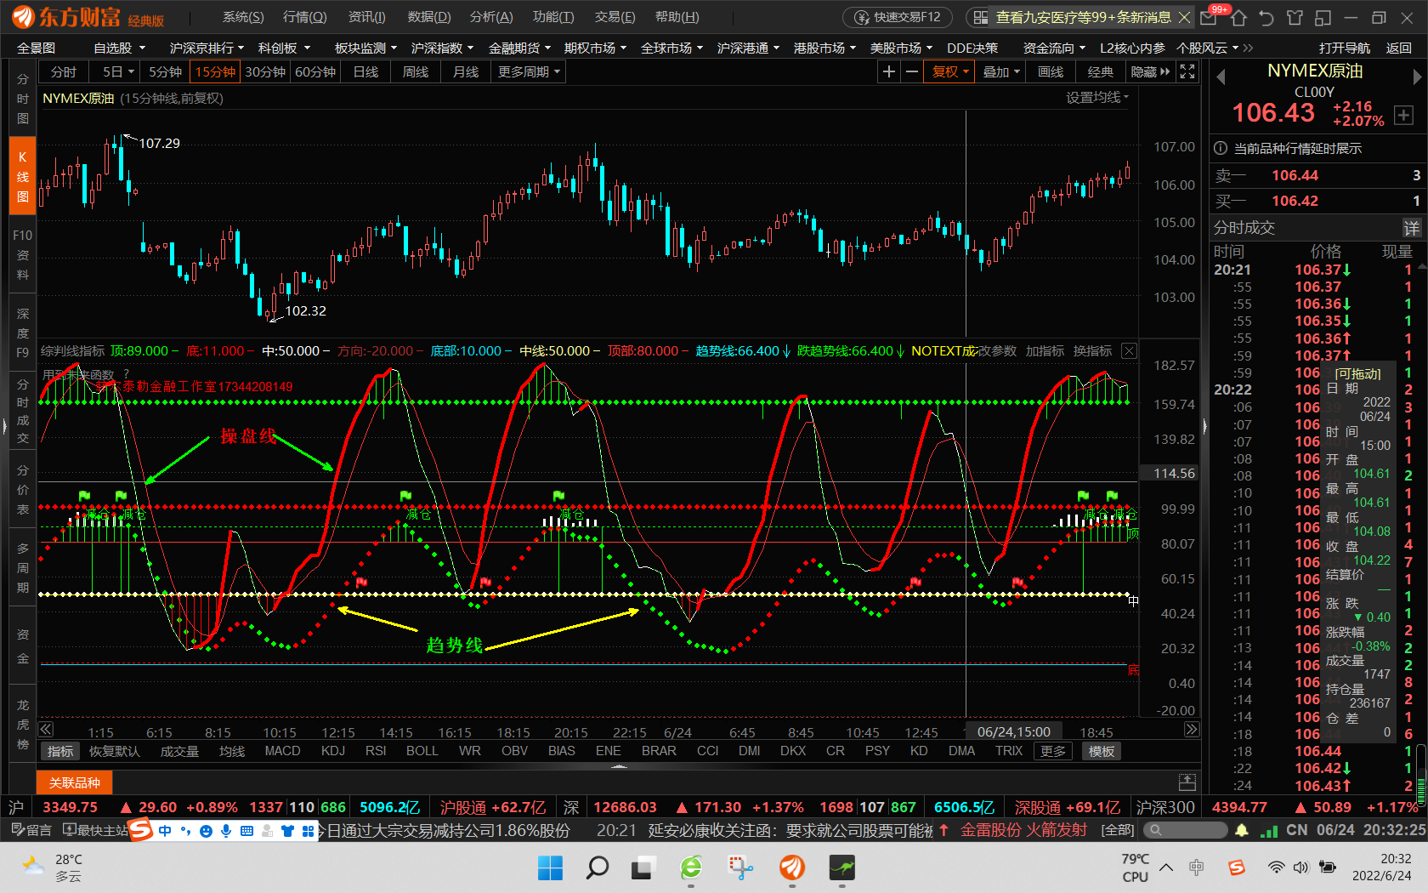This screenshot has width=1428, height=893.
Task: Click the mini window mode icon
Action: tap(1323, 17)
